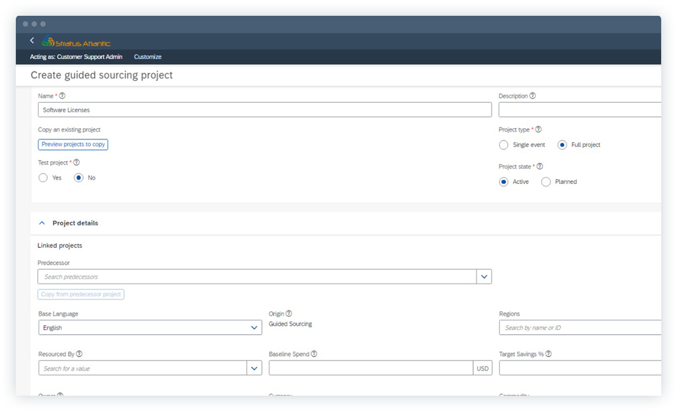Viewport: 677px width, 411px height.
Task: Set project state to Planned
Action: point(546,181)
